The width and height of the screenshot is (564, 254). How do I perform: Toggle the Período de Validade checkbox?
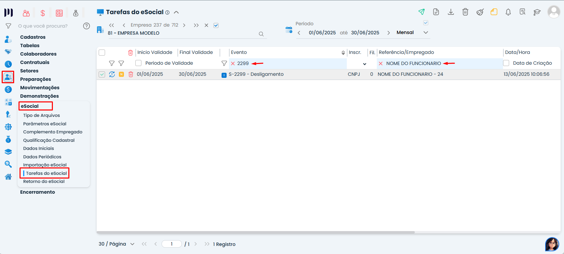[138, 63]
